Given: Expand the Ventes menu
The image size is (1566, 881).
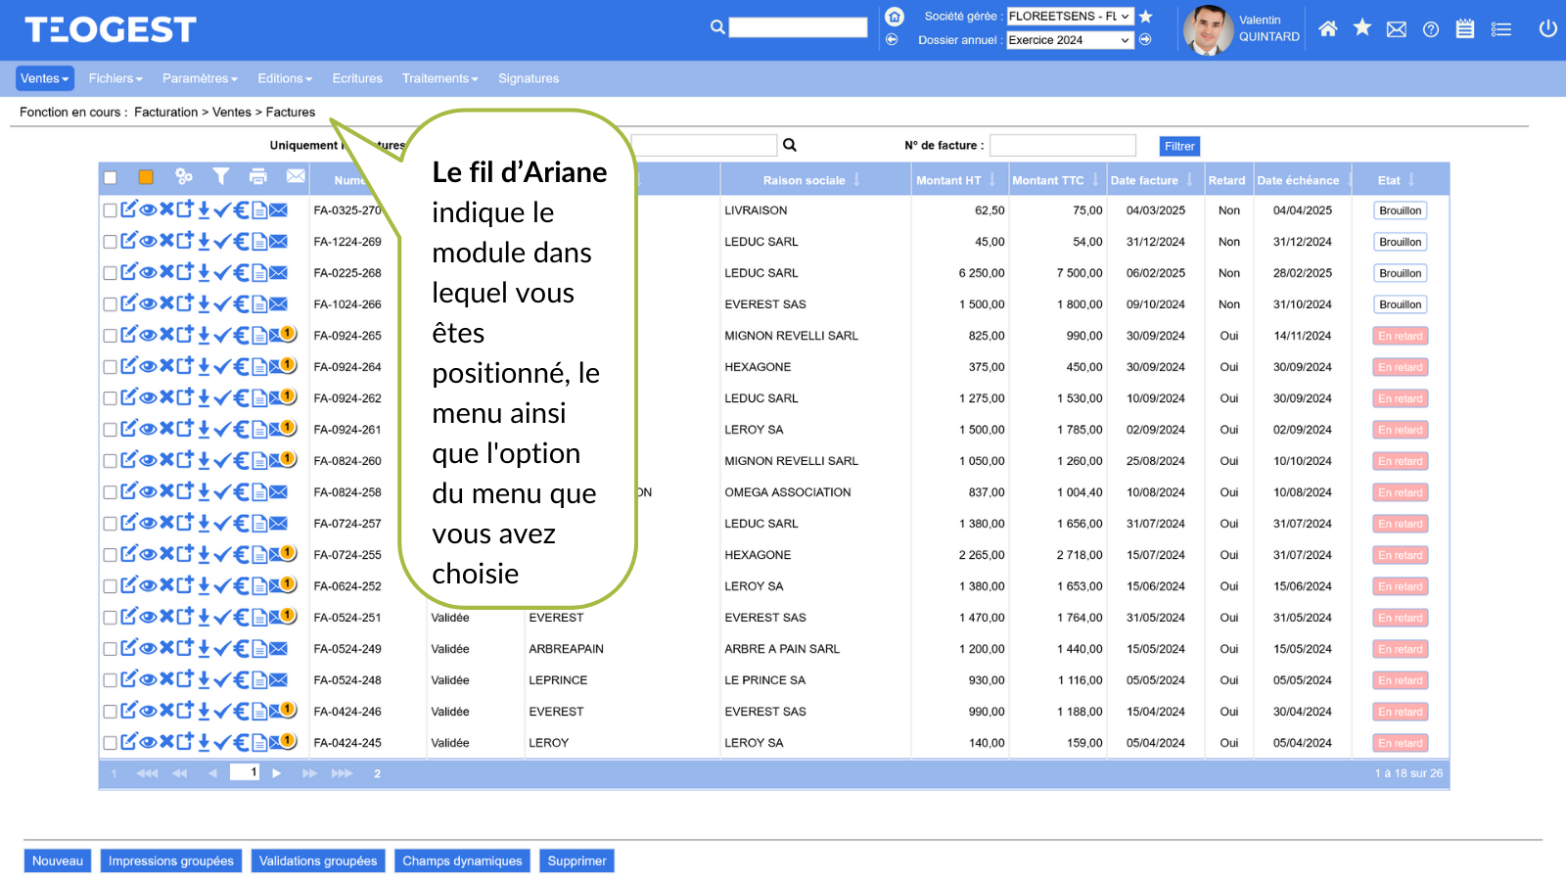Looking at the screenshot, I should (44, 78).
